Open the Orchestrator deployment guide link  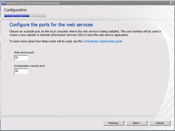point(103,41)
